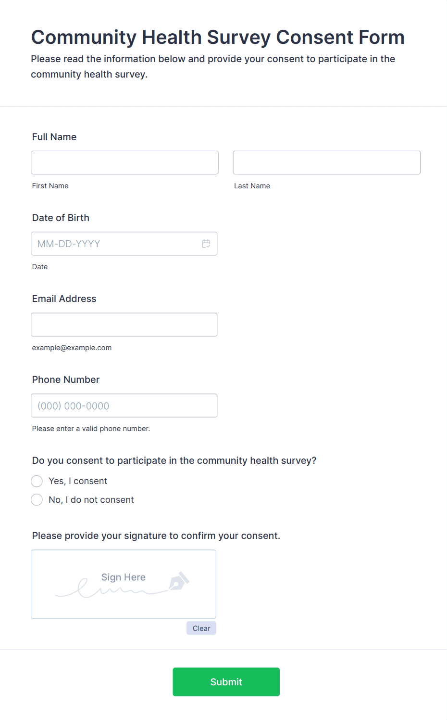
Task: Focus the (000) 000-0000 phone field
Action: pos(124,406)
